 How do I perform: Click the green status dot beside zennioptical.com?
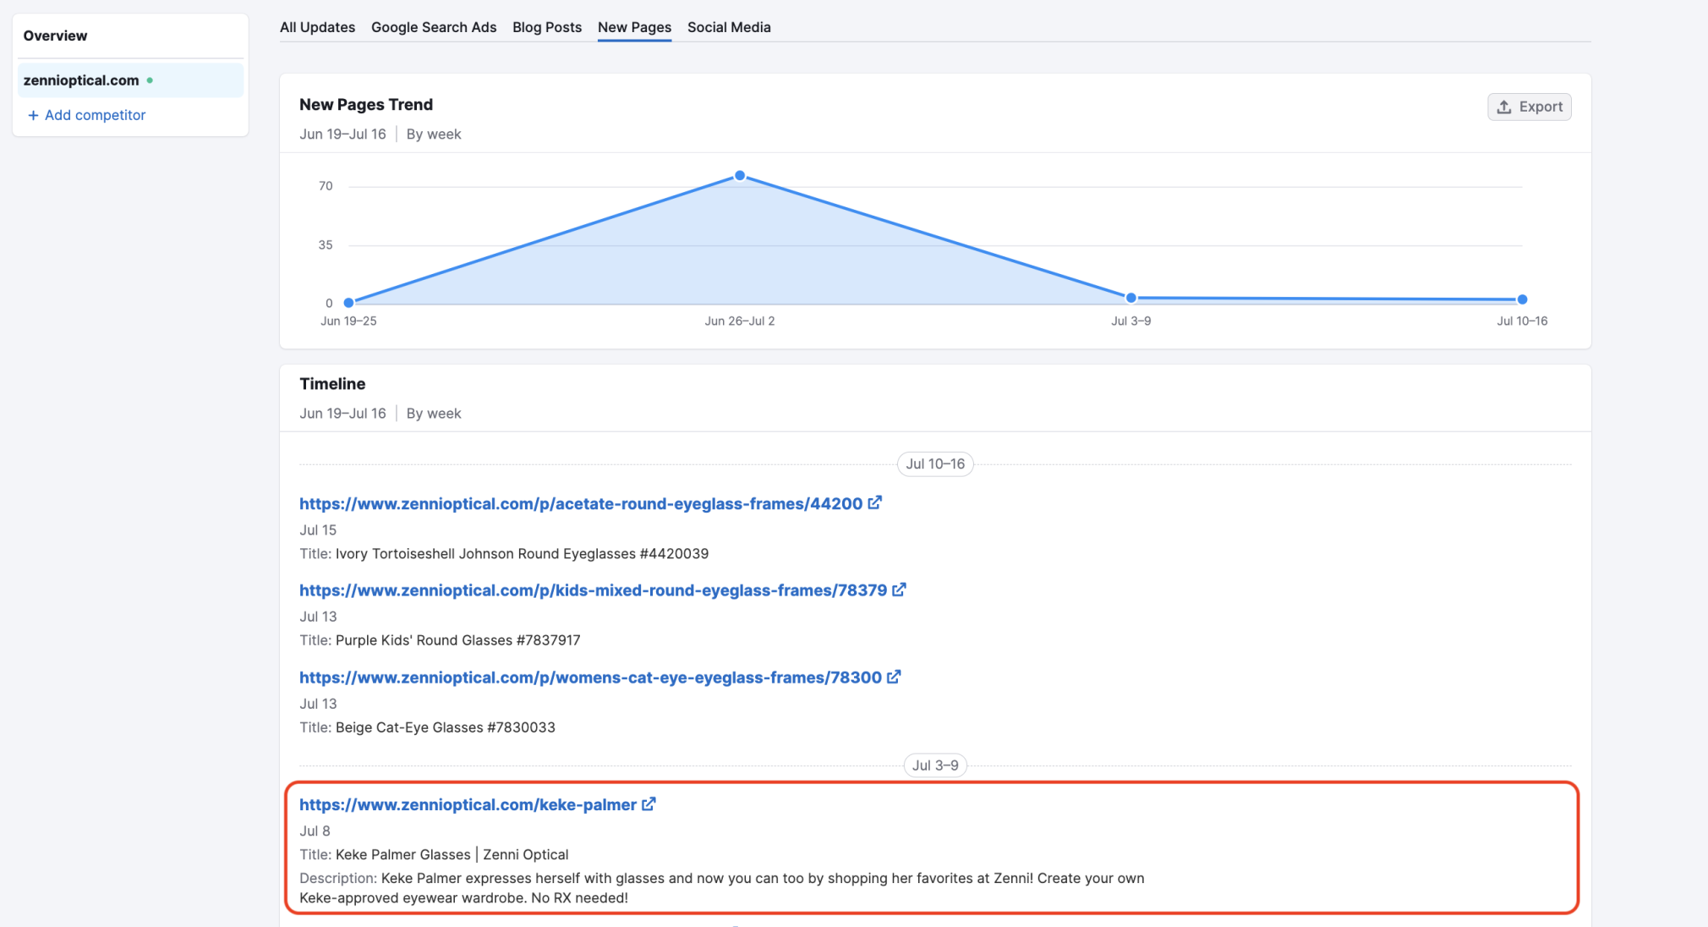click(150, 80)
